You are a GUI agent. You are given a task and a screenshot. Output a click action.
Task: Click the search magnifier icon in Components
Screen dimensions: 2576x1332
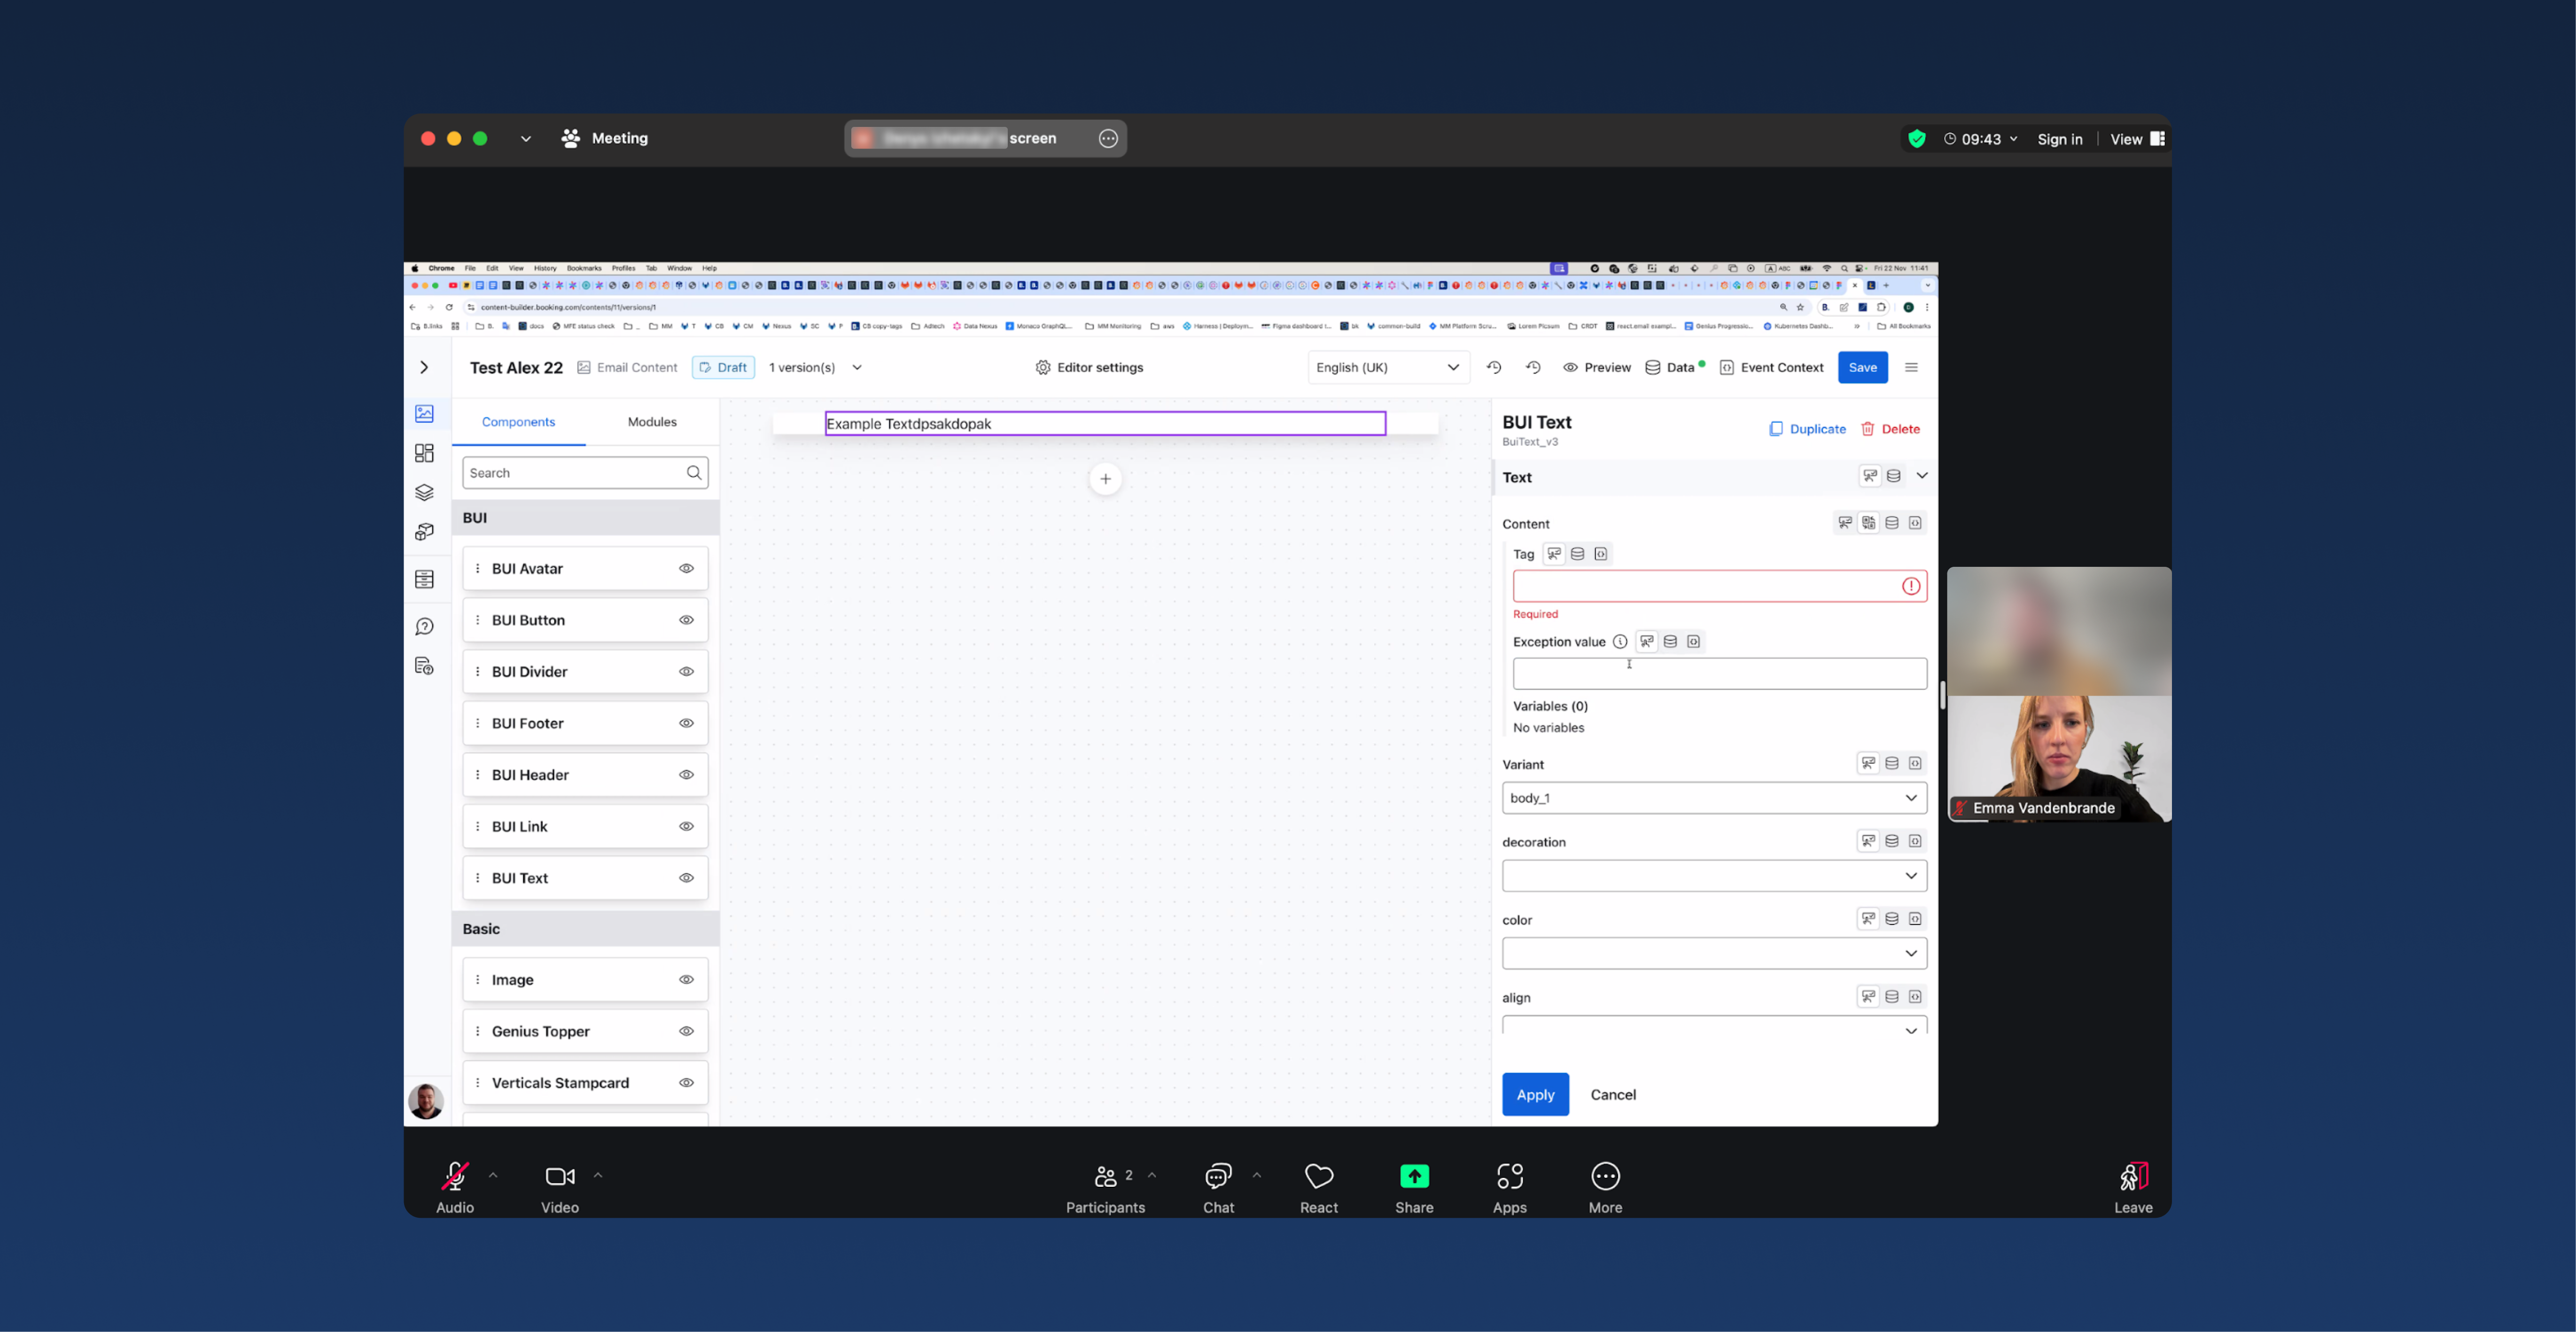coord(694,472)
